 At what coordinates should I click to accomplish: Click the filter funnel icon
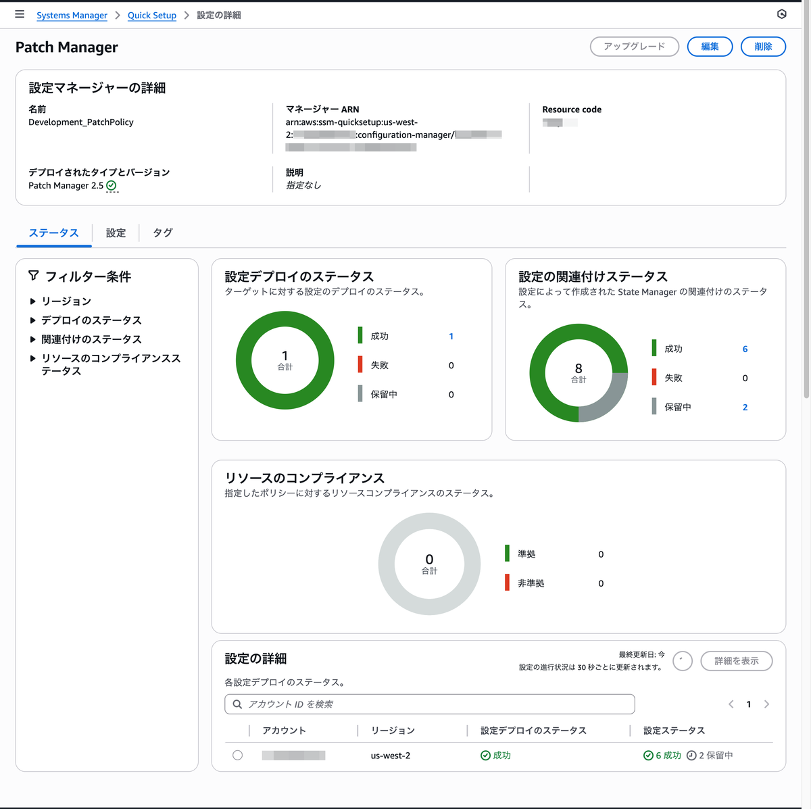click(34, 276)
